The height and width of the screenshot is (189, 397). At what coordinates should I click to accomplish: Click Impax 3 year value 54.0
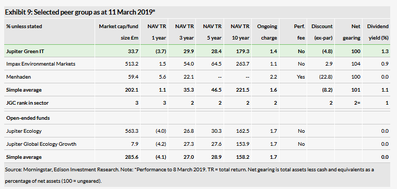pos(189,64)
